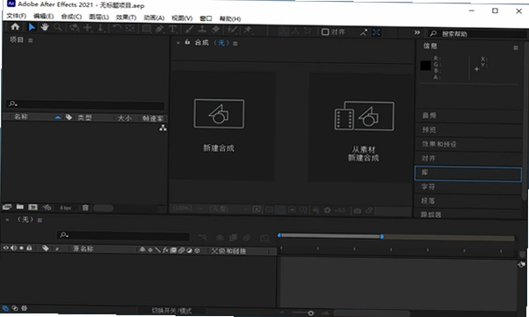Select the Hand tool
Screen dimensions: 529x317
pyautogui.click(x=45, y=27)
